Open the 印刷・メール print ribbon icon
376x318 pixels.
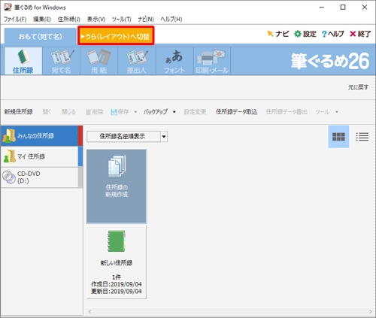click(212, 61)
